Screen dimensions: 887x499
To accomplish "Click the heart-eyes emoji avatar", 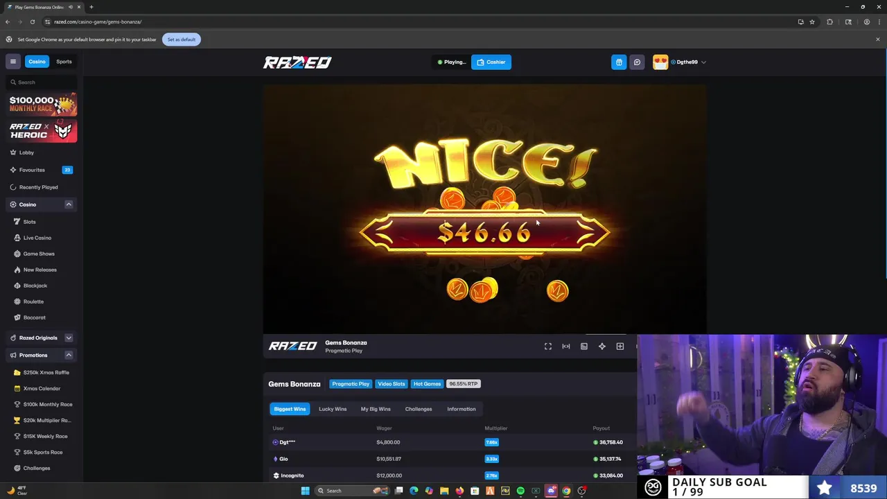I will pos(660,62).
